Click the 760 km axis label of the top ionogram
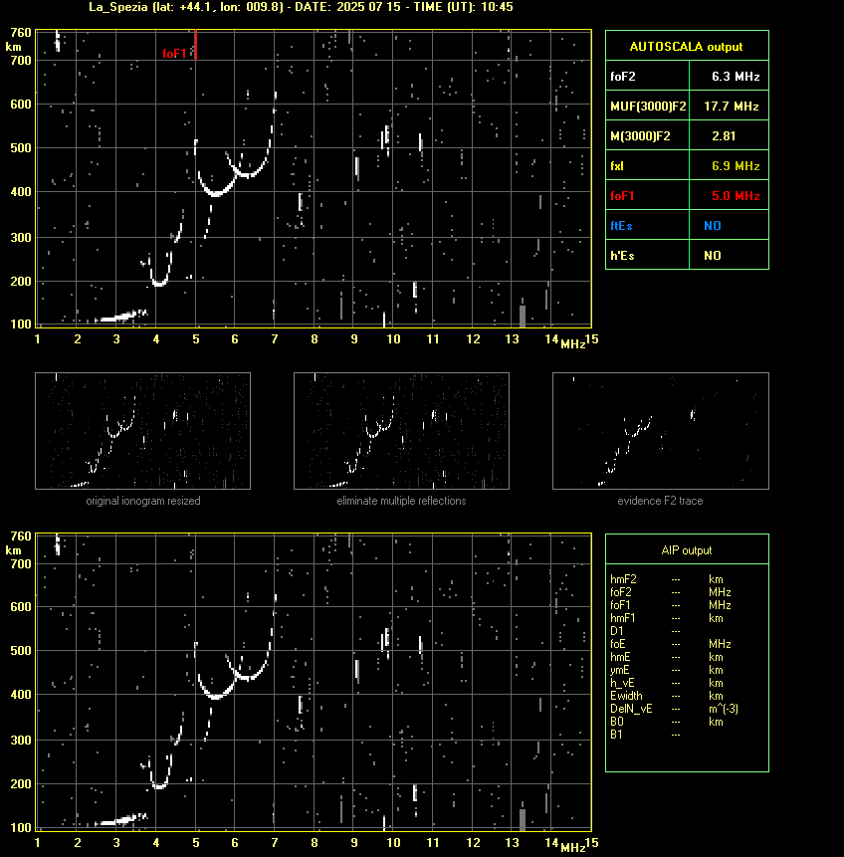Screen dimensions: 844x857 (x=21, y=33)
